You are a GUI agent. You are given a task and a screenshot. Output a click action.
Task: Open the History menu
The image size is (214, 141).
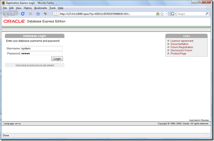click(x=28, y=8)
